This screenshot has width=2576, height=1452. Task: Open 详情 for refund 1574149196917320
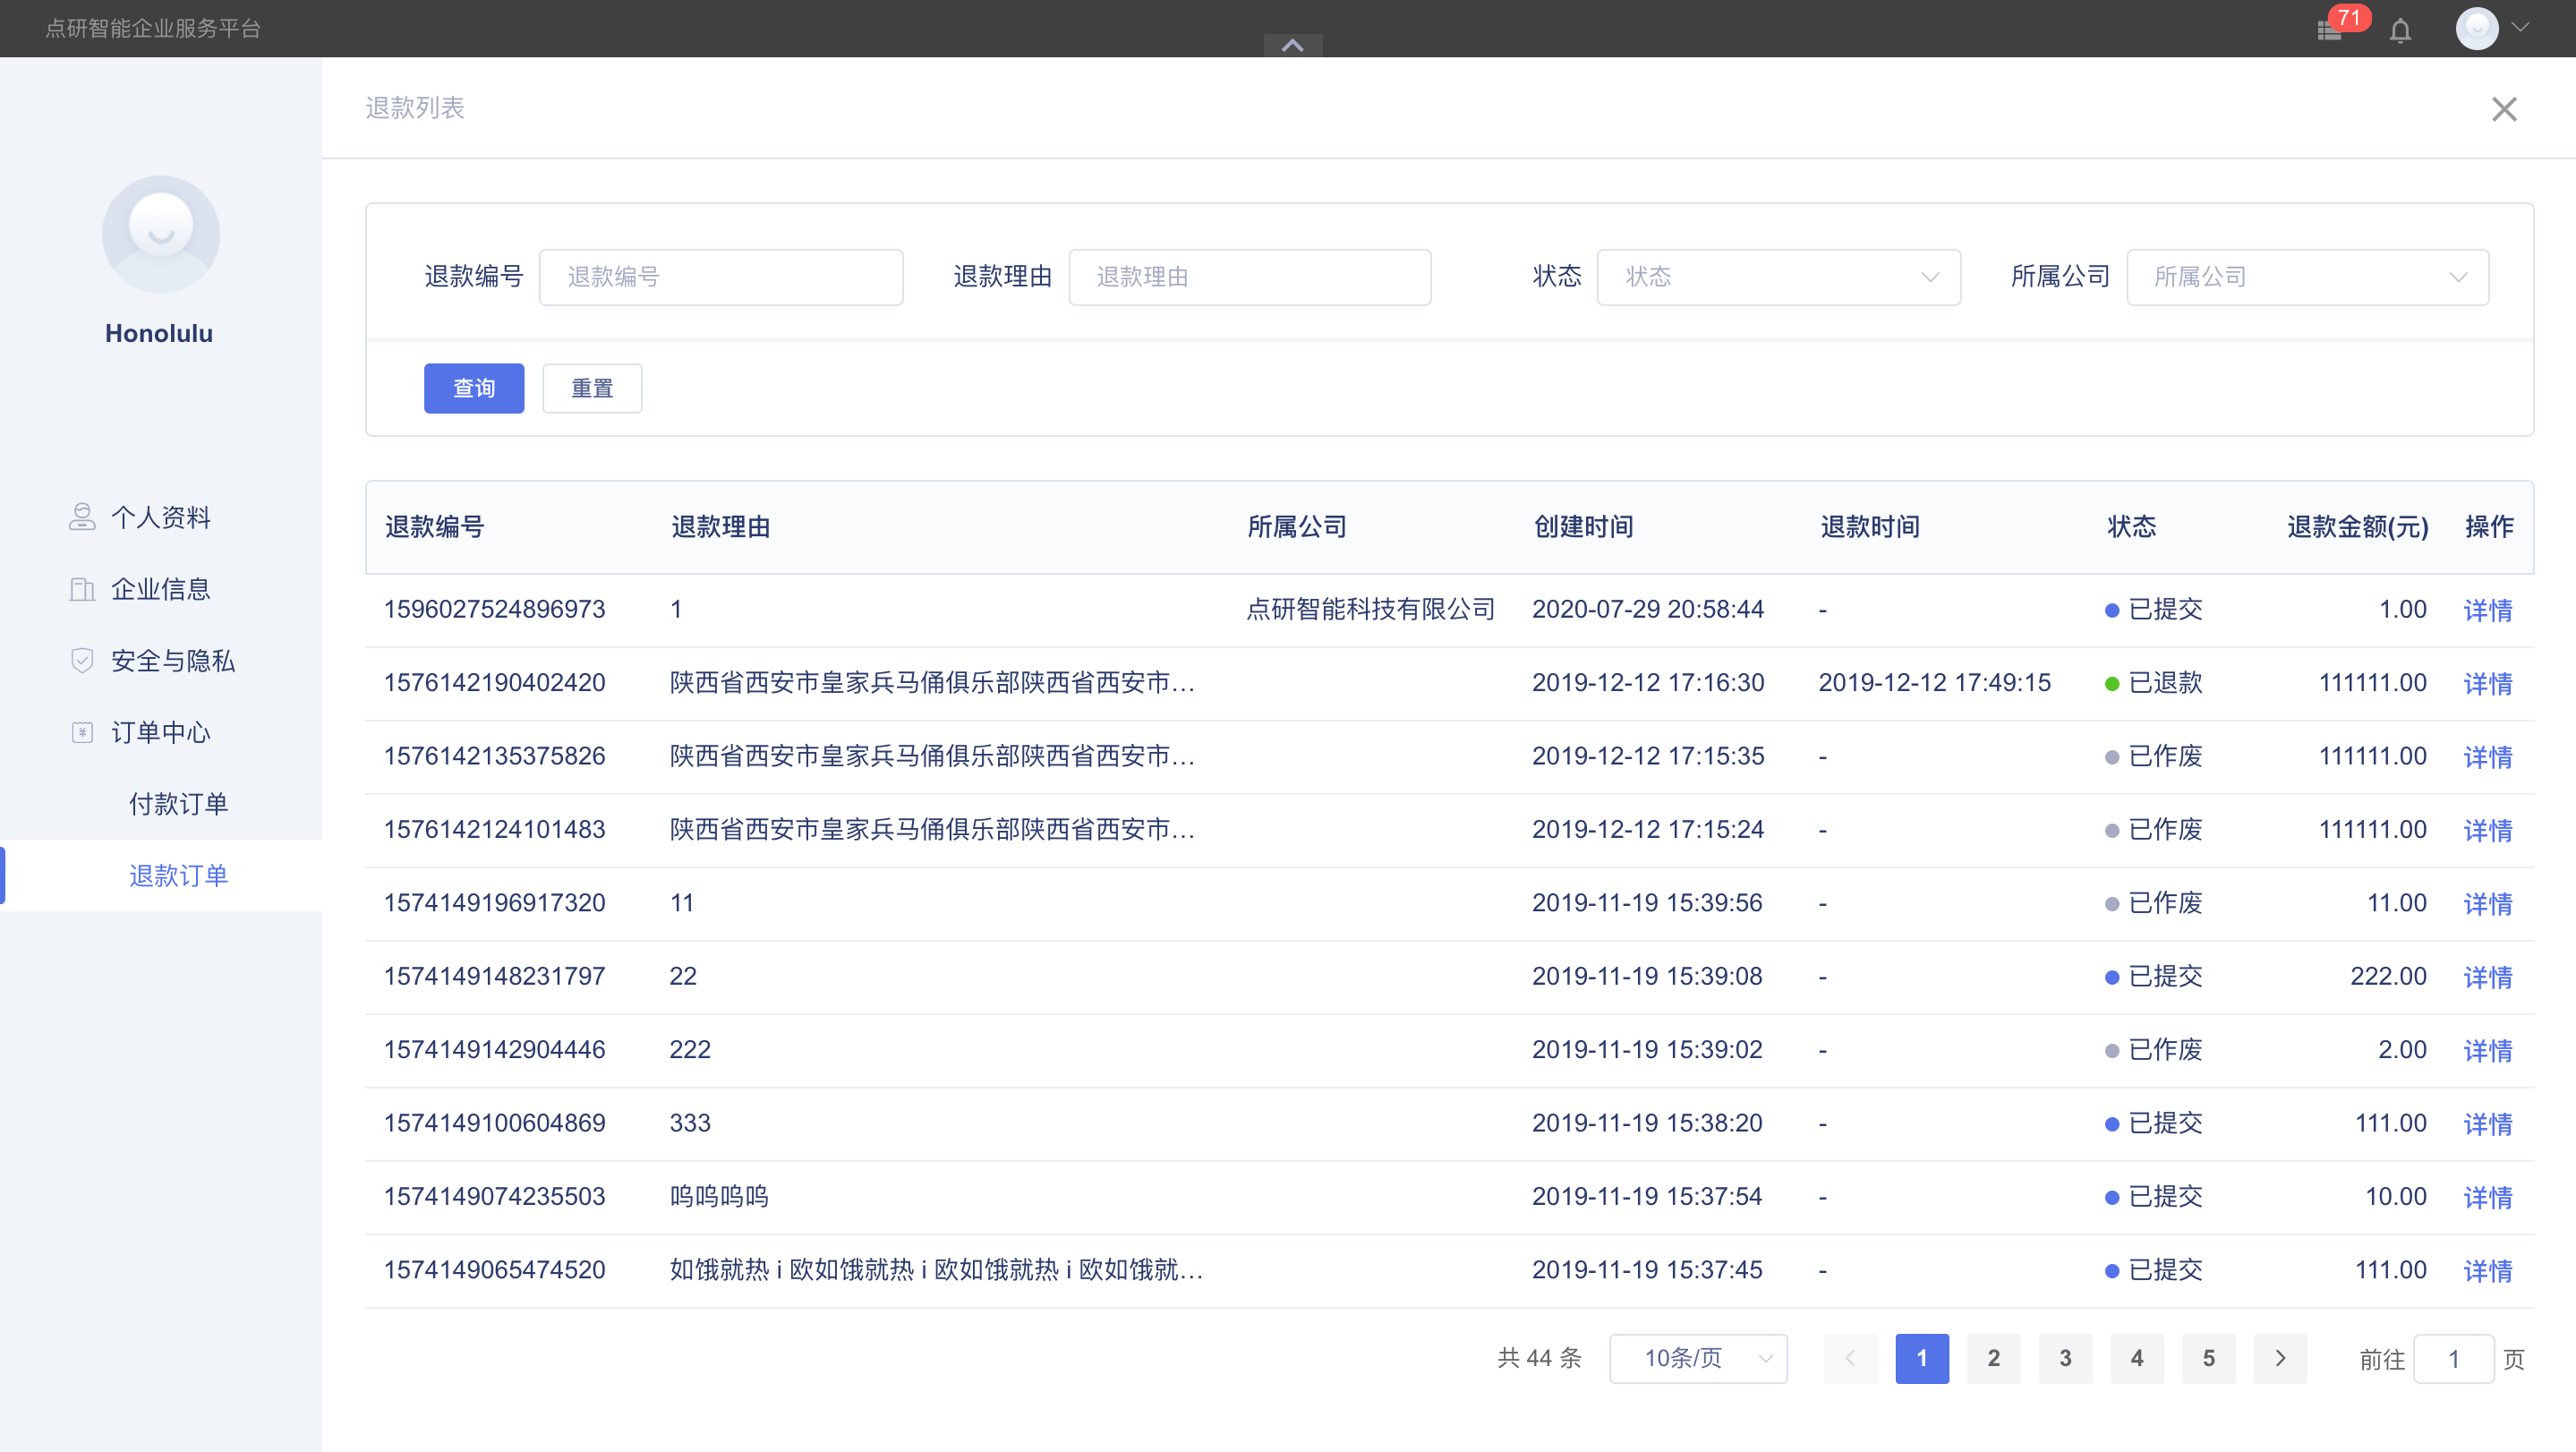coord(2488,904)
